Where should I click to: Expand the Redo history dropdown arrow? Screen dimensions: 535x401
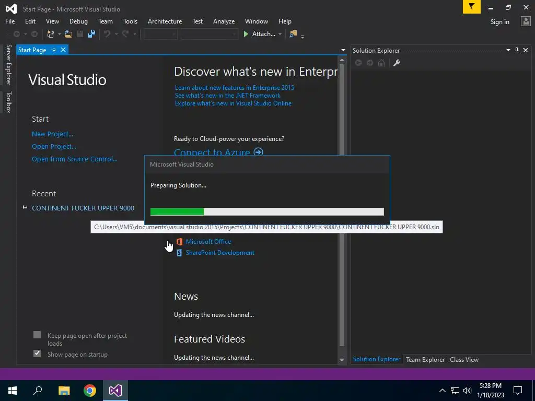(x=134, y=34)
